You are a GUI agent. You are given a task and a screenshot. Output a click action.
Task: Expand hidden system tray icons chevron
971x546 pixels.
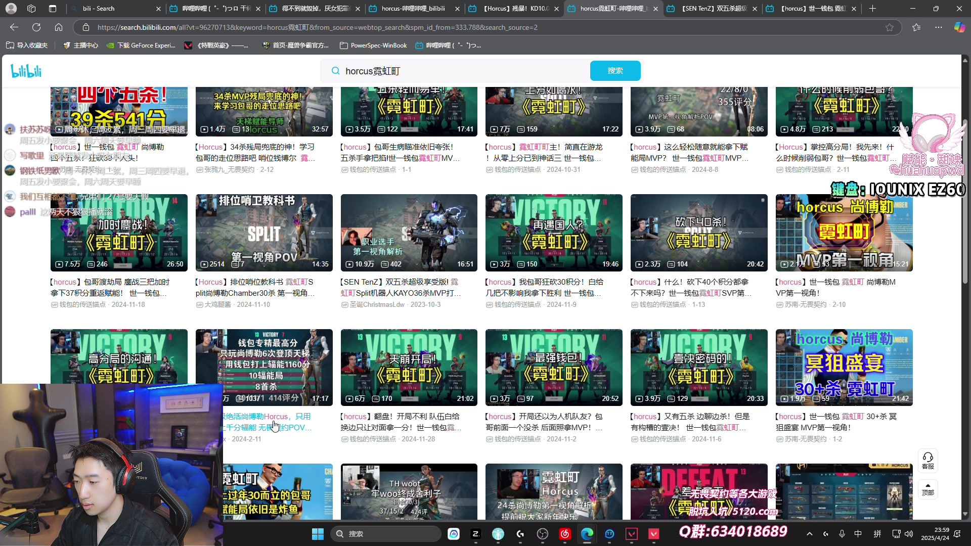(x=810, y=534)
